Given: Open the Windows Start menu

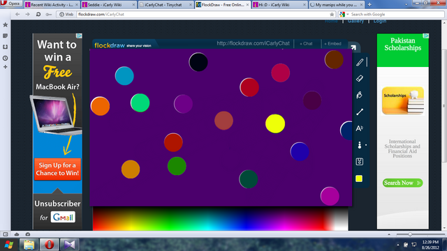Looking at the screenshot, I should (8, 245).
